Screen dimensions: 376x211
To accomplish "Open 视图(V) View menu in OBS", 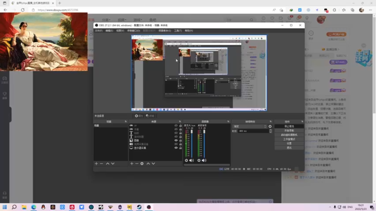I will pos(120,30).
